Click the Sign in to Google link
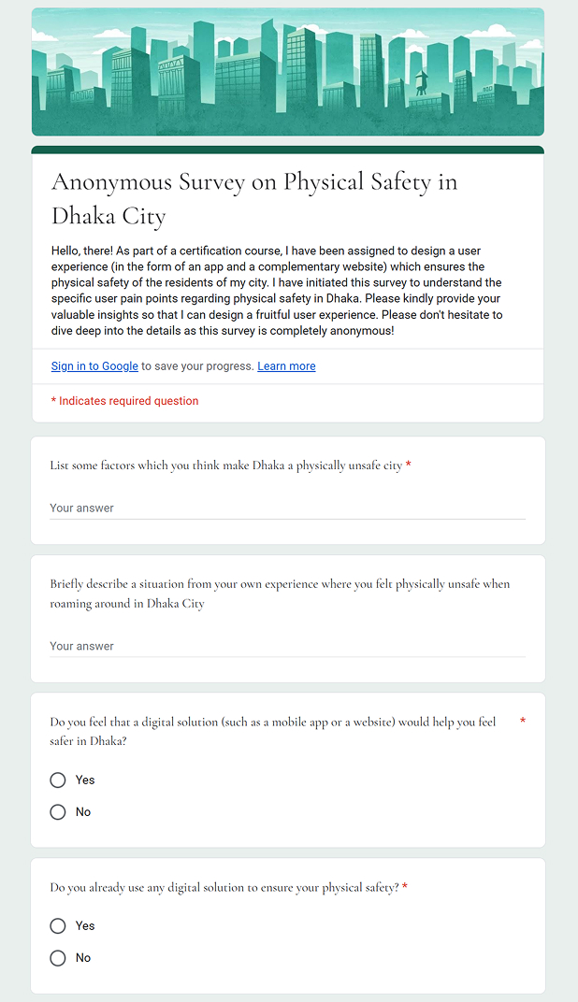578x1002 pixels. pyautogui.click(x=94, y=366)
